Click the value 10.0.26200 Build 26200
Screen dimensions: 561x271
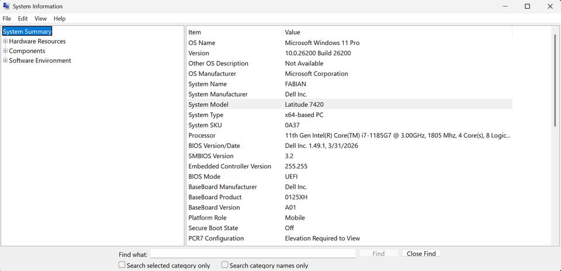click(318, 53)
